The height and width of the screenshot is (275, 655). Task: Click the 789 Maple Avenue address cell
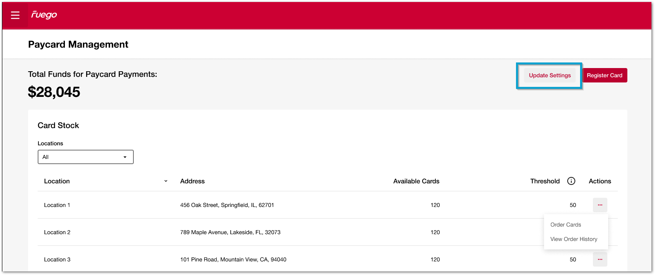click(230, 232)
